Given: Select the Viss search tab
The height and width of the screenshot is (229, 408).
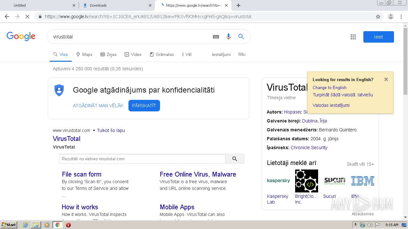Looking at the screenshot, I should point(61,54).
